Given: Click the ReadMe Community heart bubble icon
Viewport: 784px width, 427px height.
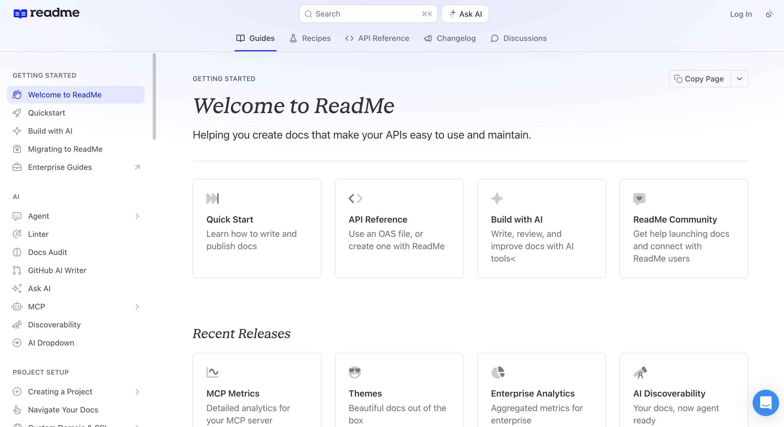Looking at the screenshot, I should click(639, 199).
